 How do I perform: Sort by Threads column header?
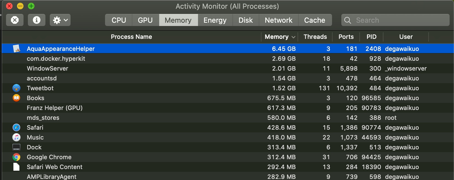315,37
